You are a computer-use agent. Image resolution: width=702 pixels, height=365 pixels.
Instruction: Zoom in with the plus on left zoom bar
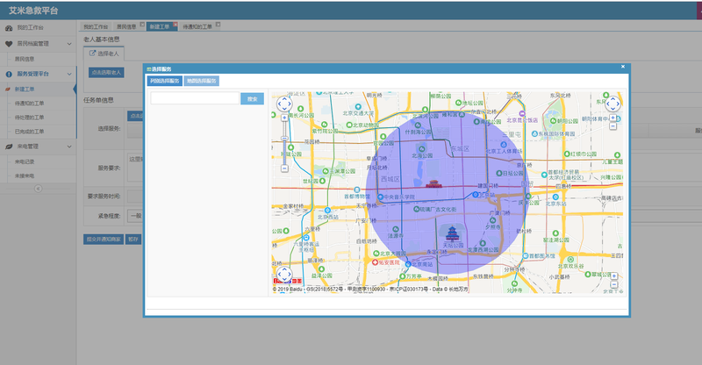pos(284,118)
